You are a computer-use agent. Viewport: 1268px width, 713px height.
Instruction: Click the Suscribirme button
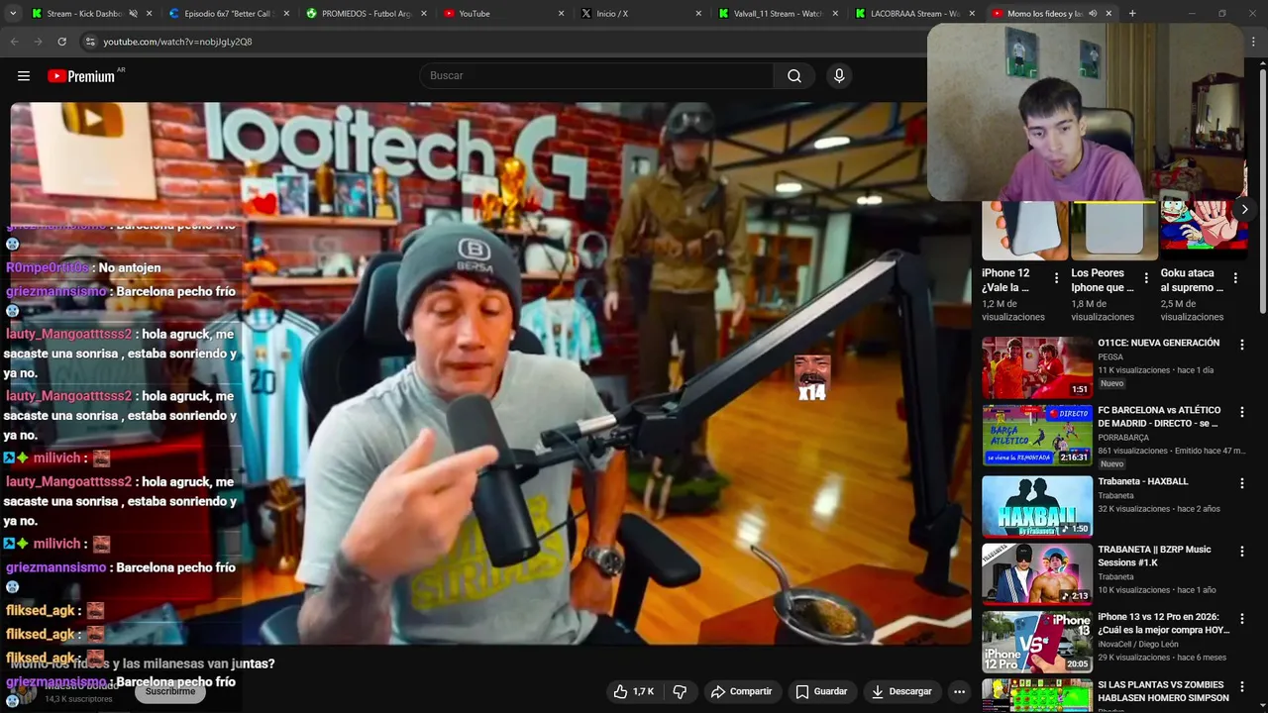[x=170, y=691]
